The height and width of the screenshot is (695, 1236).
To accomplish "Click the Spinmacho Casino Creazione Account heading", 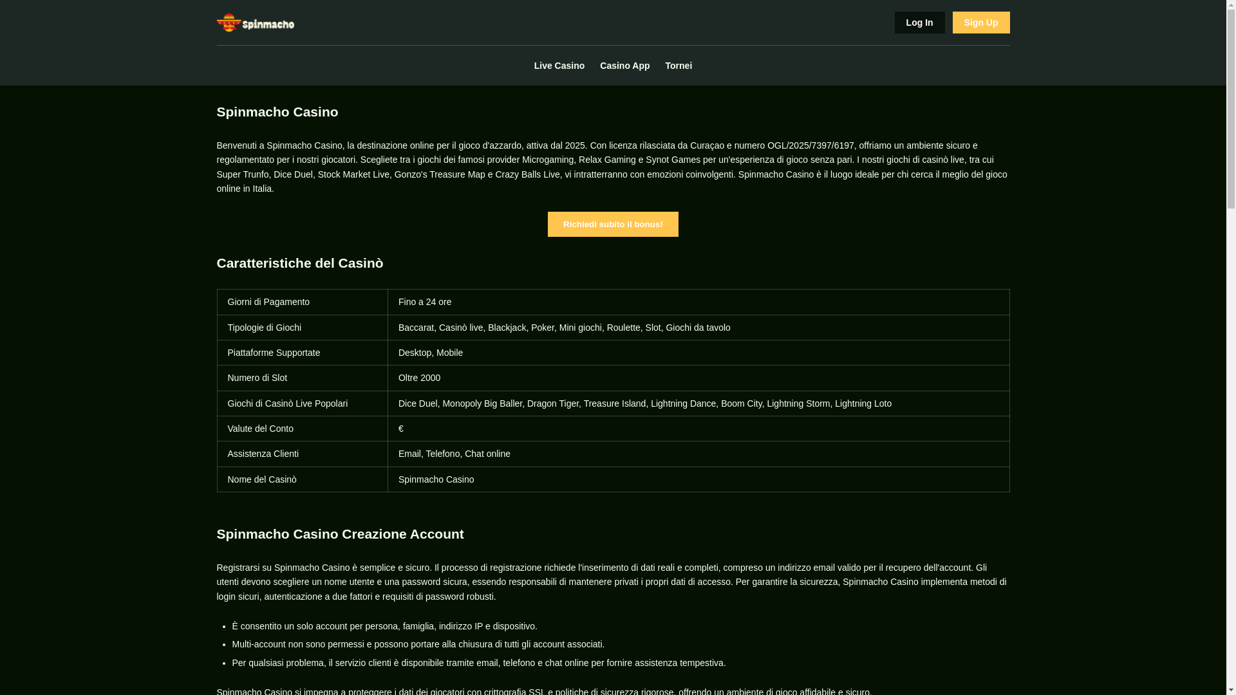I will tap(340, 534).
